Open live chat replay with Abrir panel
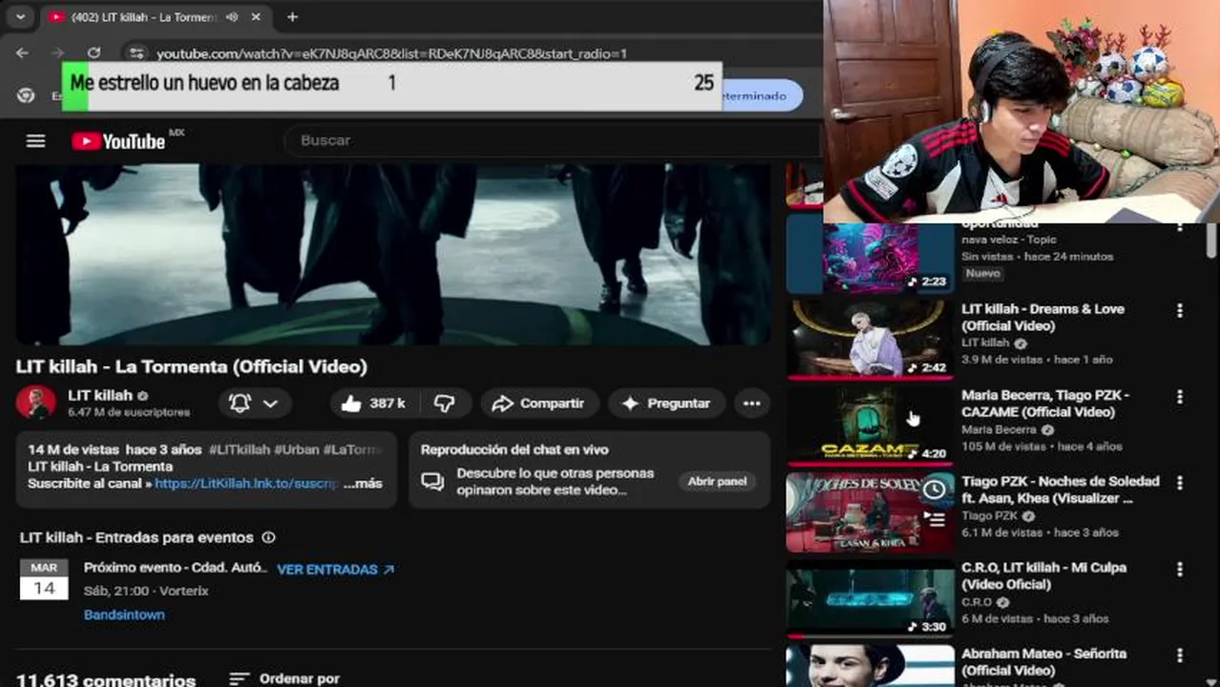 pyautogui.click(x=717, y=482)
